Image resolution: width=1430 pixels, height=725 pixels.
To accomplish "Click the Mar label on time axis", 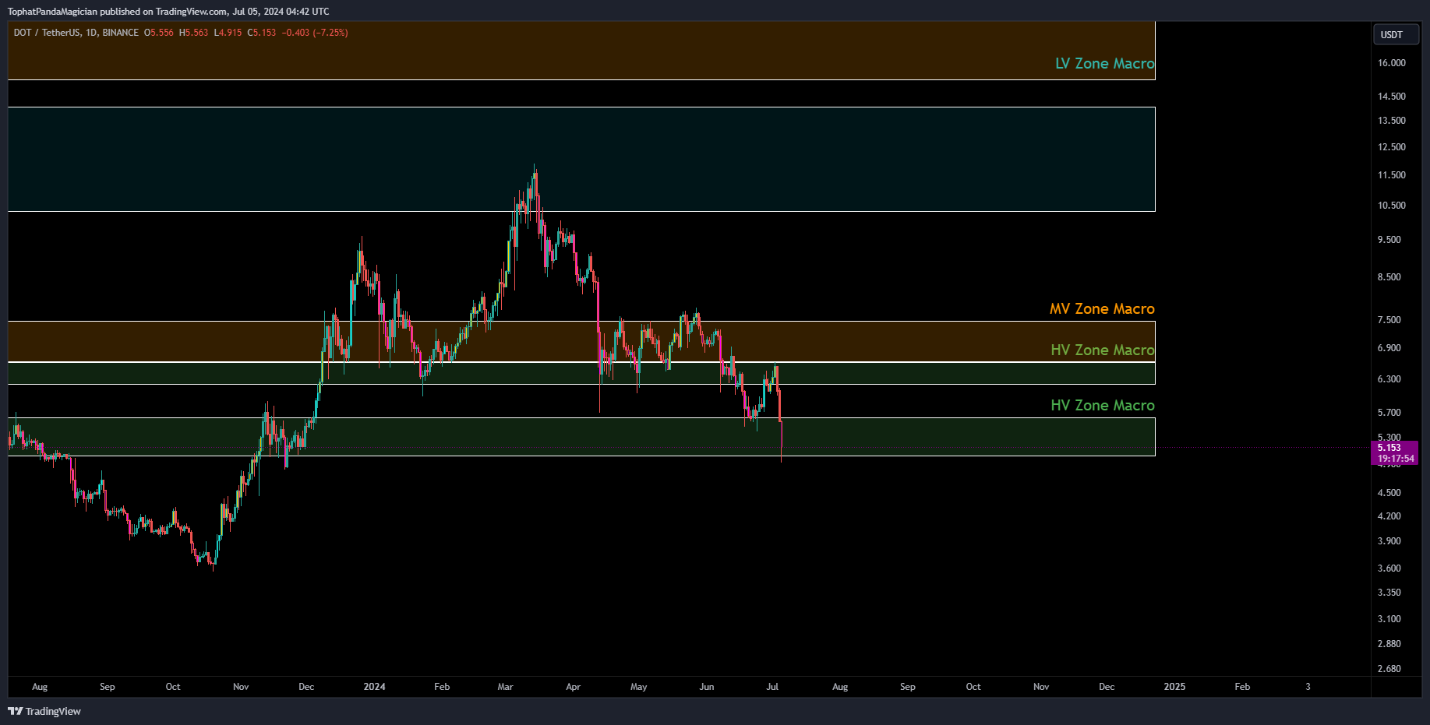I will [505, 687].
